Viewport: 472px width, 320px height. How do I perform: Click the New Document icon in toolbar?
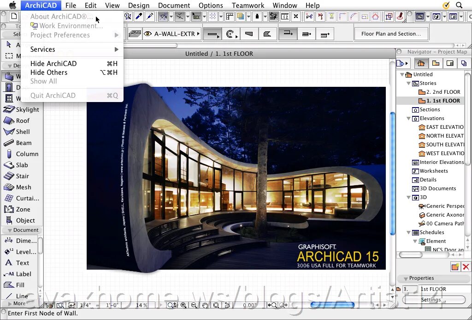(14, 16)
